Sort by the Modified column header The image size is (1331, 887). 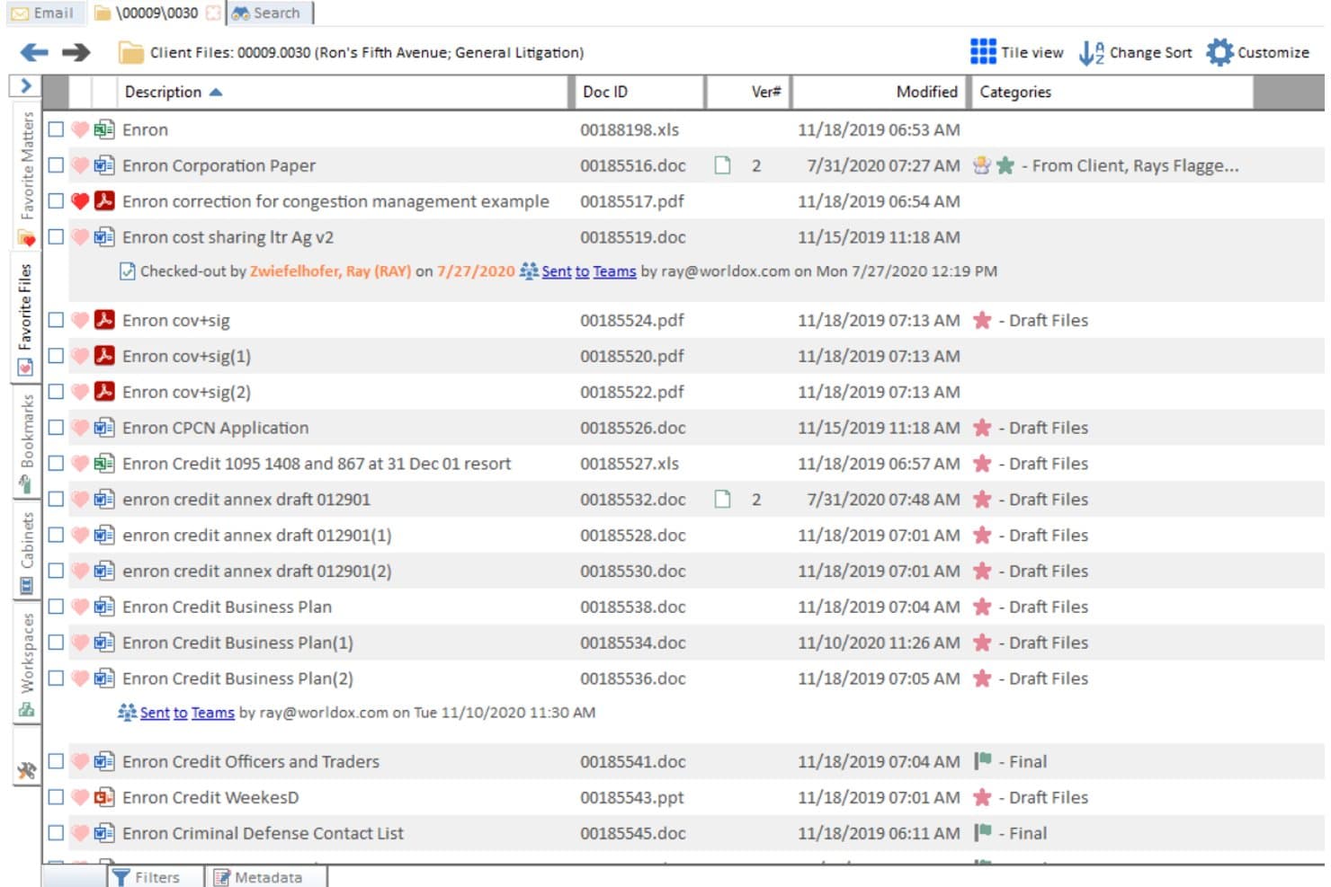click(x=880, y=92)
